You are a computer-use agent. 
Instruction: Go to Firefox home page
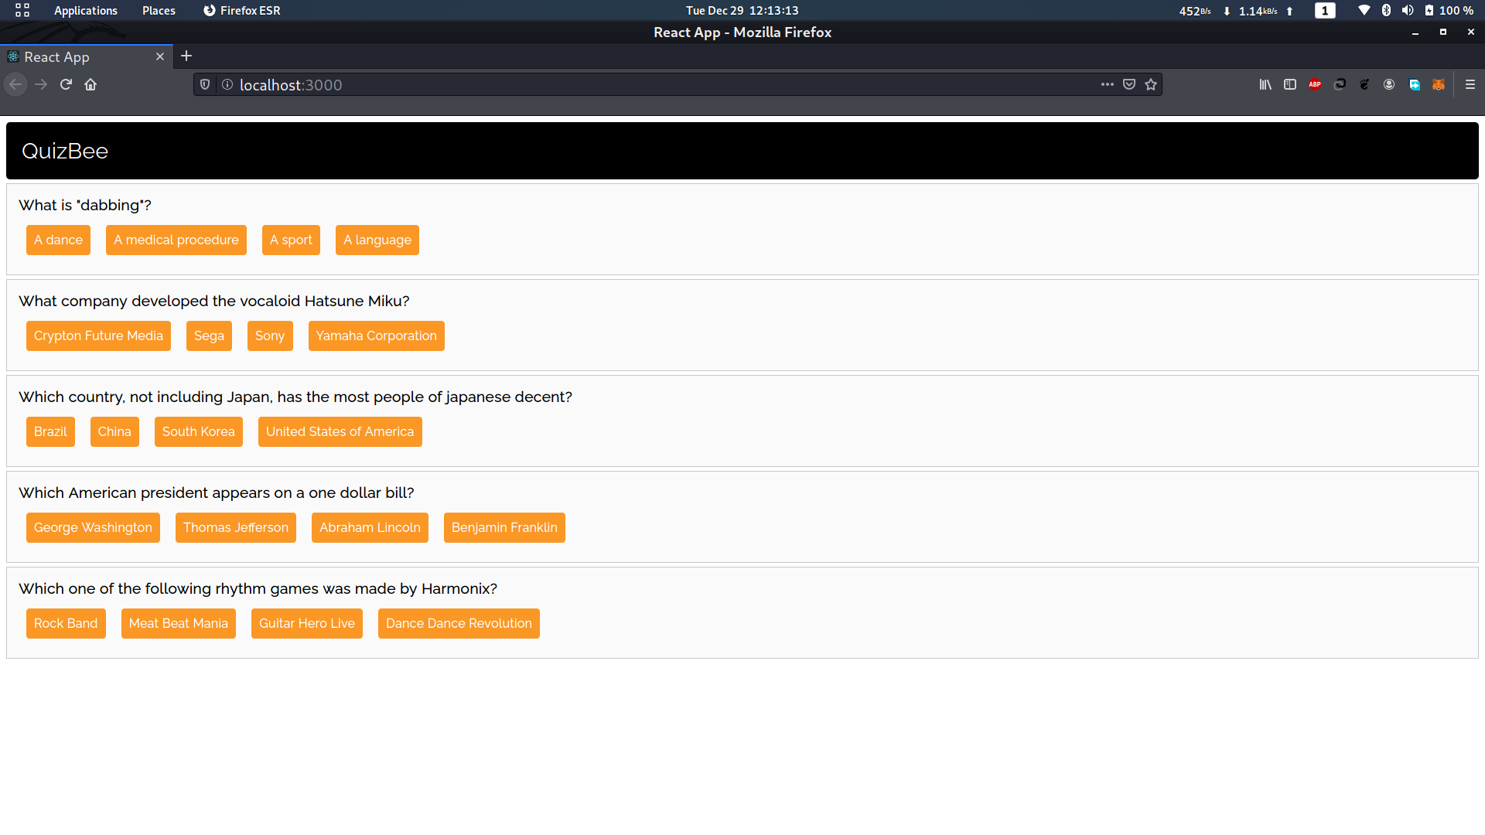tap(90, 85)
